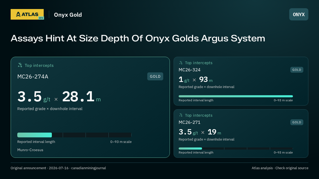The image size is (319, 179).
Task: Click the Top intercepts label in the MC26-271 card
Action: [x=199, y=115]
